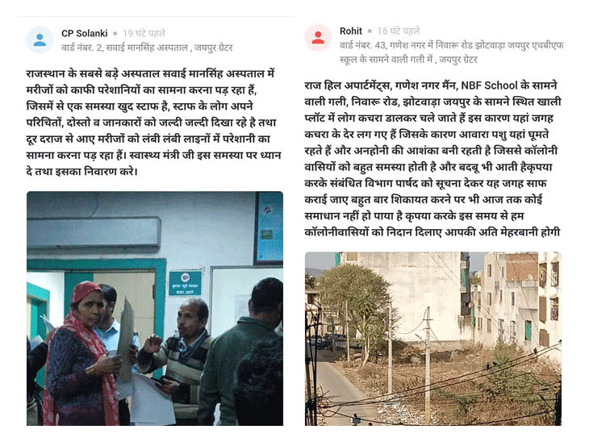589x442 pixels.
Task: Click Rohit's complaint text about garbage plot
Action: 432,159
